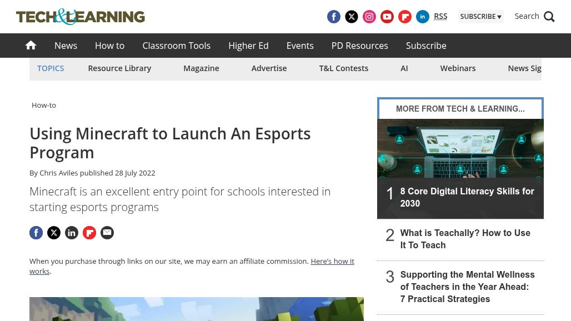Viewport: 571px width, 321px height.
Task: Go to homepage via house icon
Action: pyautogui.click(x=31, y=45)
